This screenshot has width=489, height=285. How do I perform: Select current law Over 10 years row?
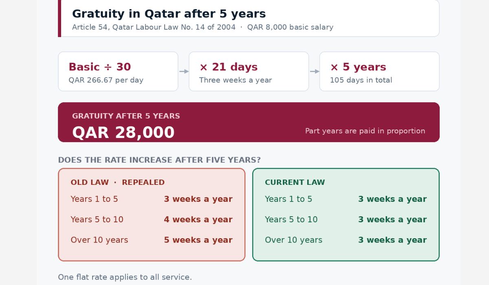tap(346, 240)
